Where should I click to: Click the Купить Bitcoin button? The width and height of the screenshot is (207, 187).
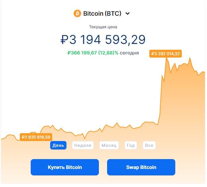tap(65, 167)
